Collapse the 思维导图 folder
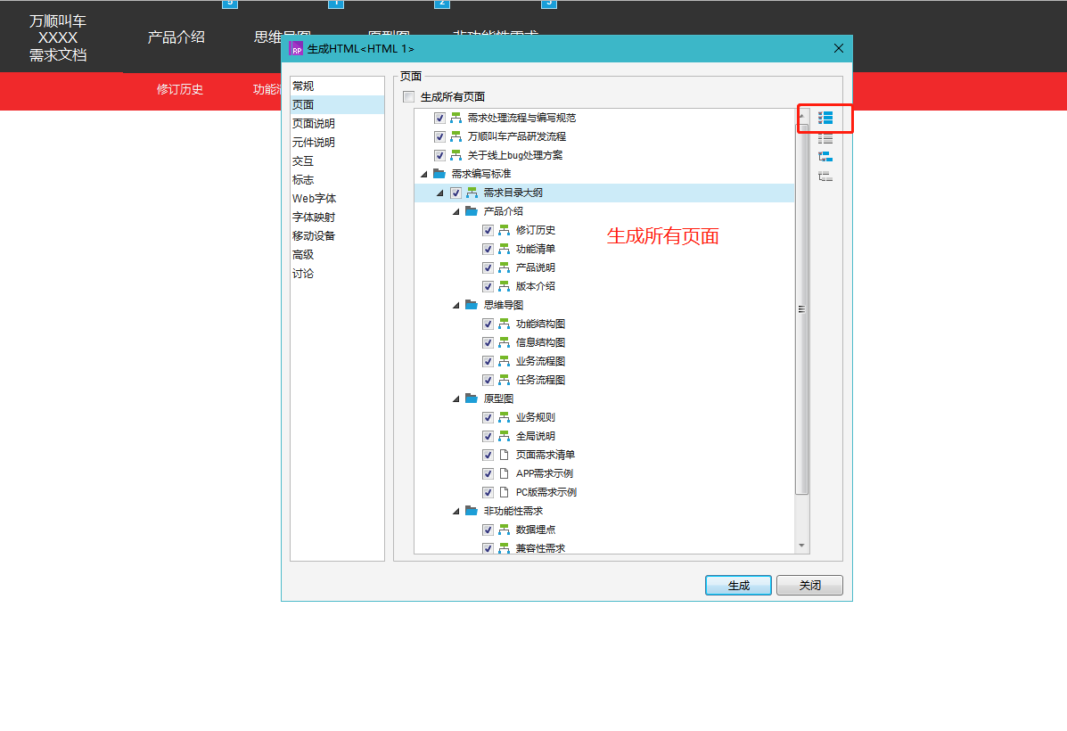Image resolution: width=1067 pixels, height=731 pixels. tap(456, 305)
